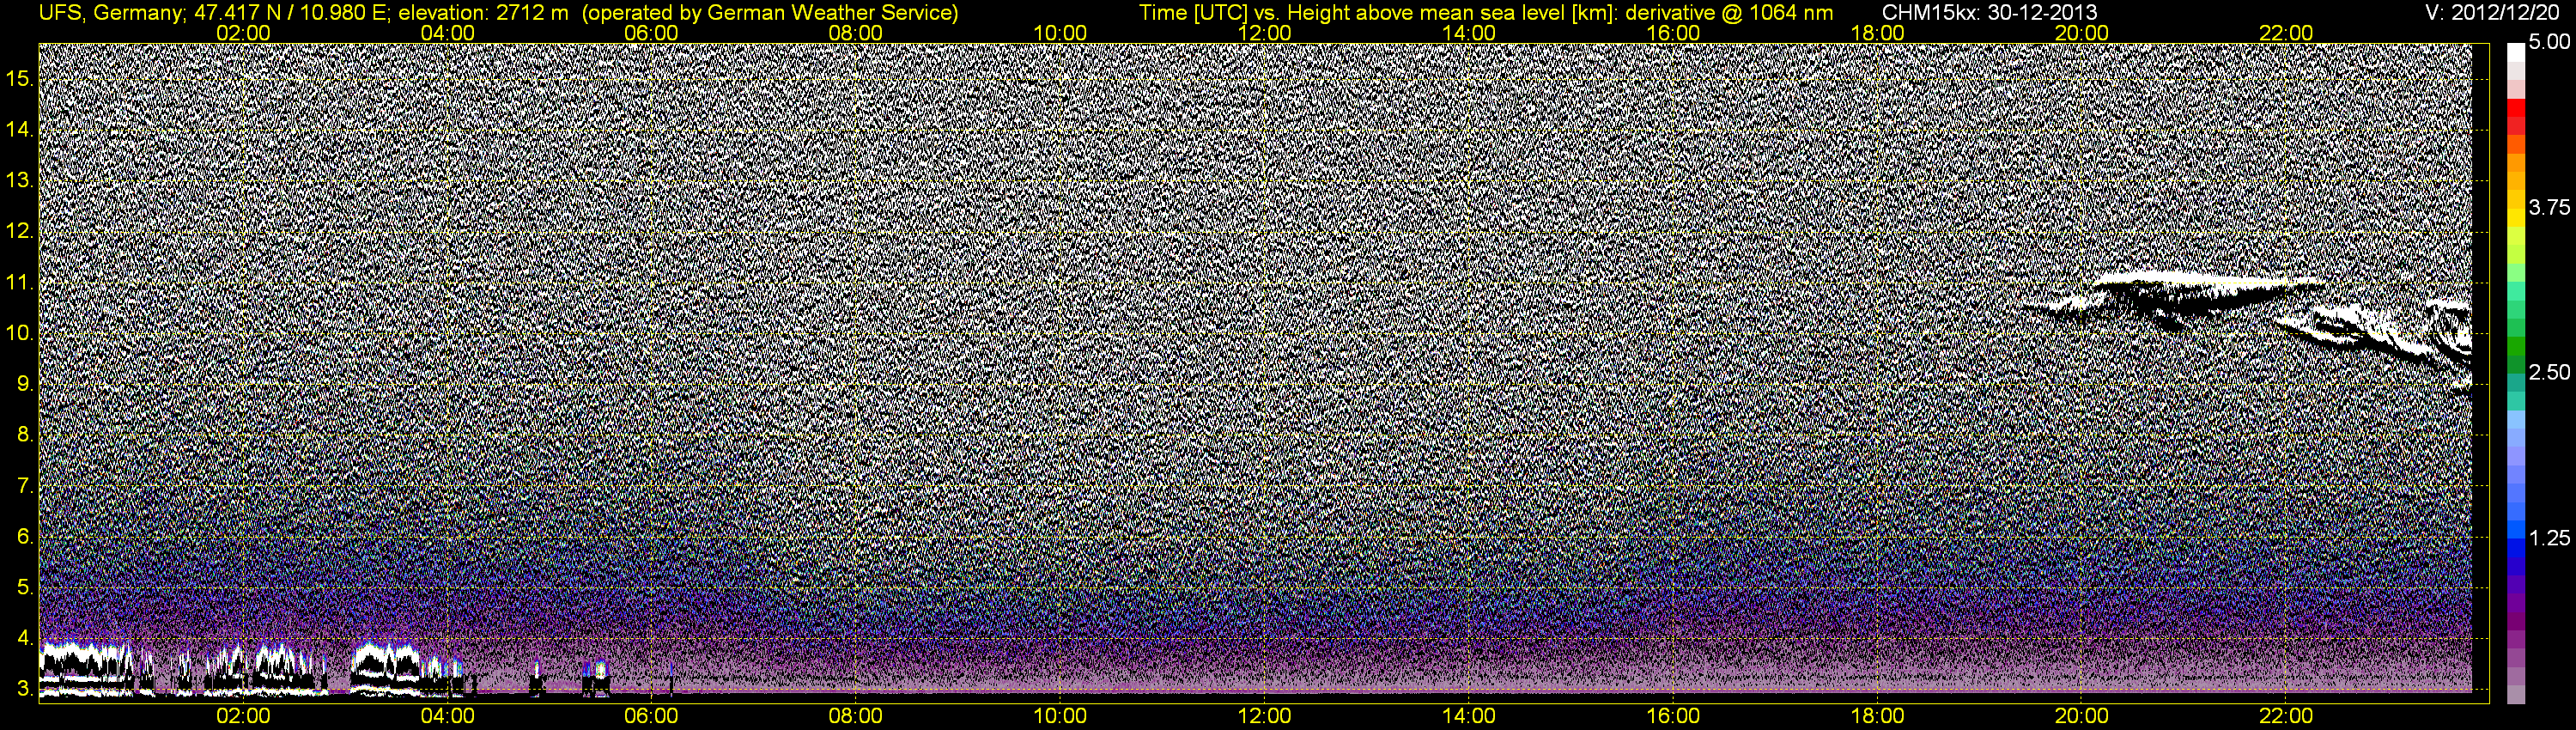The height and width of the screenshot is (730, 2576).
Task: Click "16:00" on the bottom time axis
Action: click(1673, 716)
